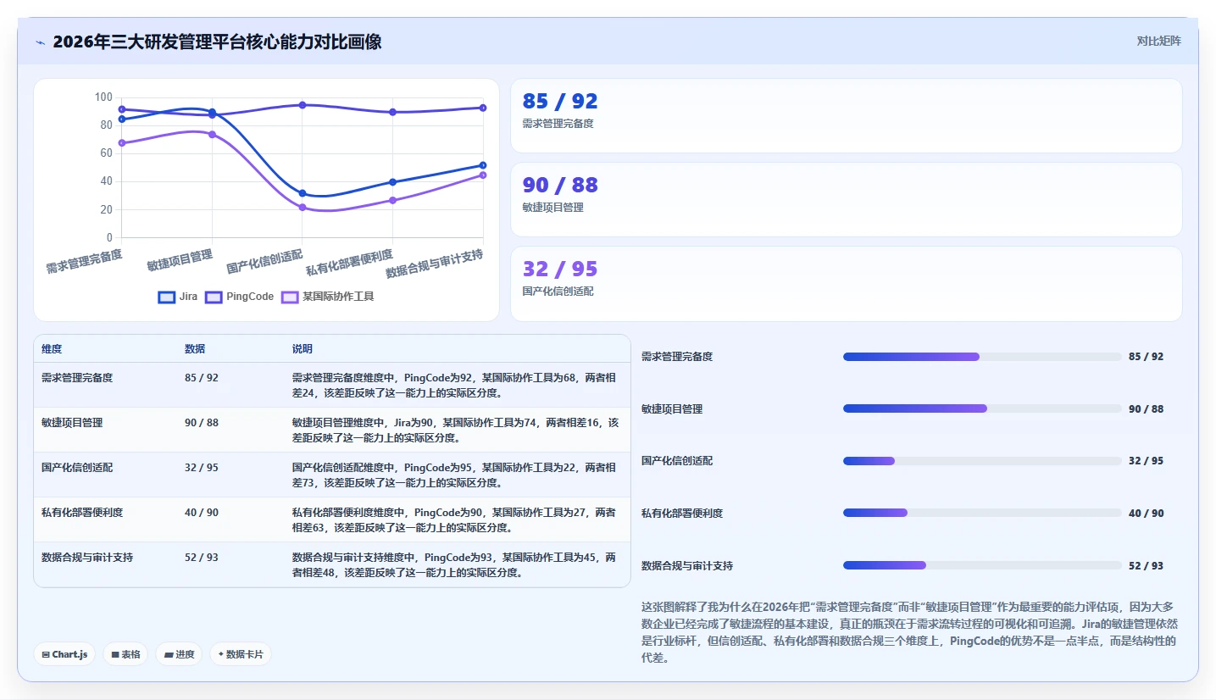Viewport: 1216px width, 700px height.
Task: Click the 85 / 92 data card
Action: pyautogui.click(x=846, y=115)
